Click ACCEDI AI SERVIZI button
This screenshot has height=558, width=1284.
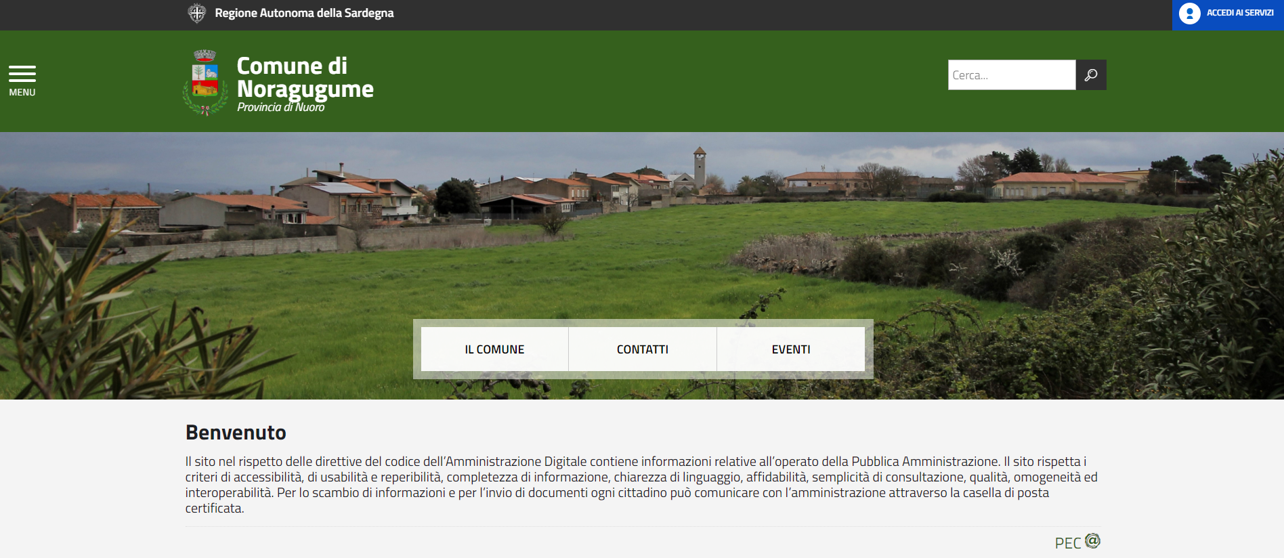point(1228,15)
